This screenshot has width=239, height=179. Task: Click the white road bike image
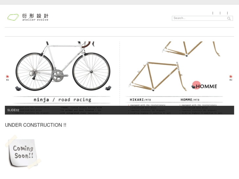tap(63, 66)
